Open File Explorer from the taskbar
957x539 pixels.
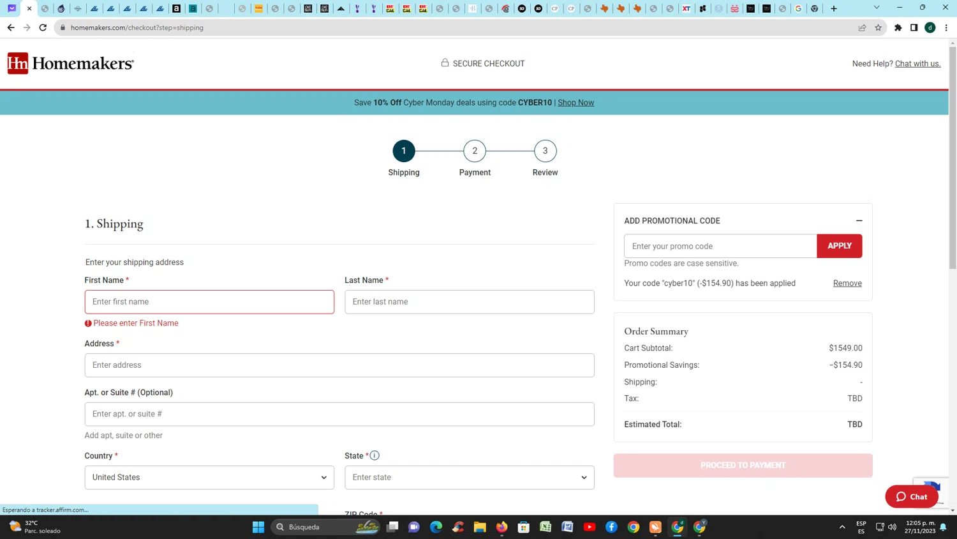[480, 527]
